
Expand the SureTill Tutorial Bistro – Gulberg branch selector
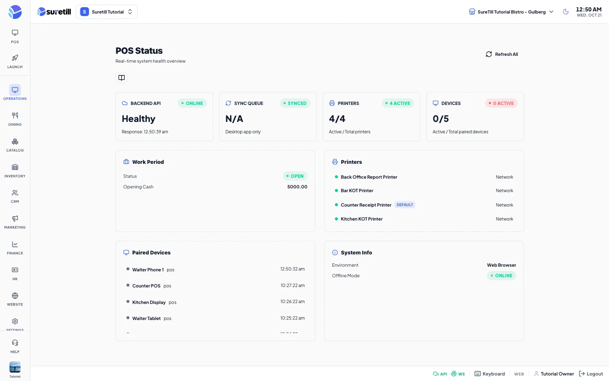[x=511, y=12]
